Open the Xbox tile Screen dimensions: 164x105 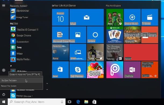coord(115,17)
